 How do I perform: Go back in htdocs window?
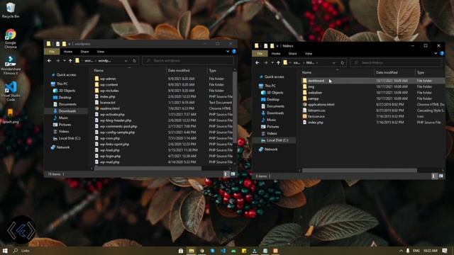click(x=257, y=63)
